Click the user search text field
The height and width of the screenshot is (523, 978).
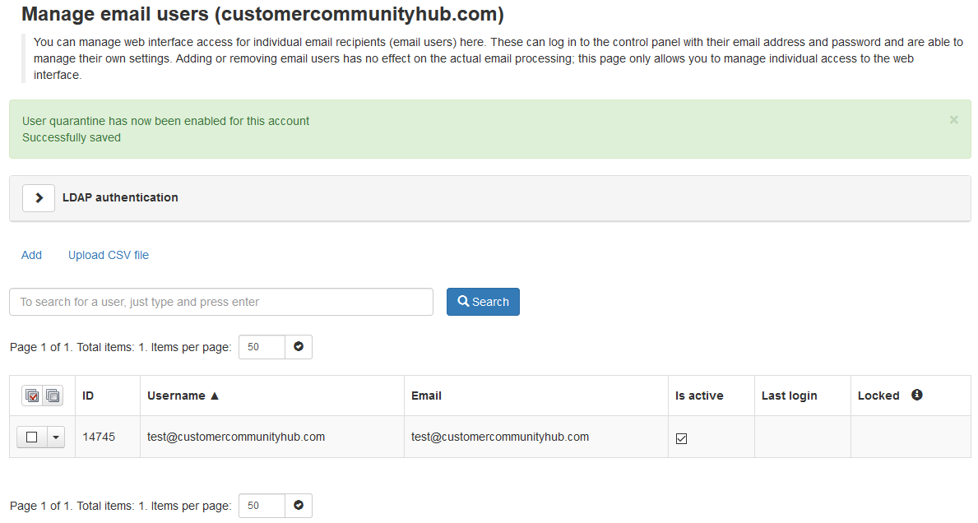[220, 302]
